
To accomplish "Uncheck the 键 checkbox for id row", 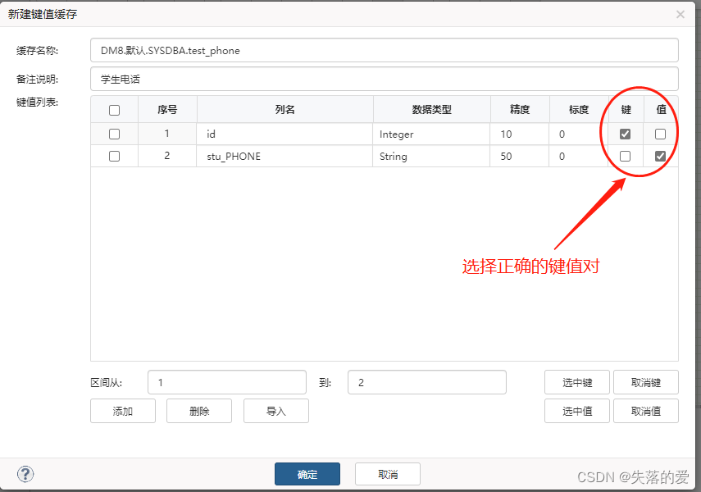I will pos(625,134).
